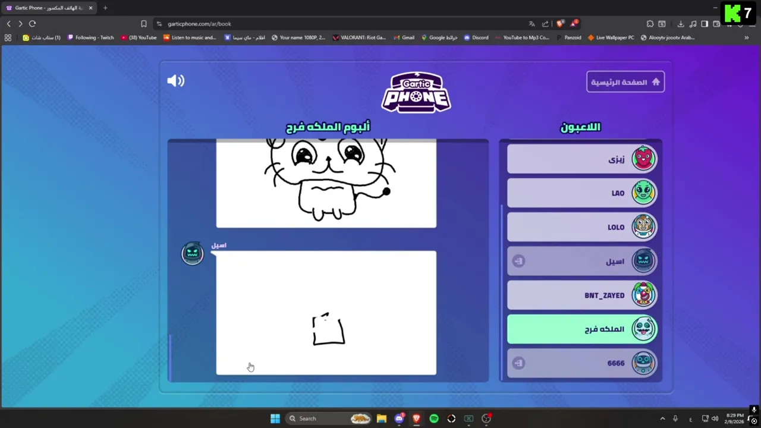
Task: Open the Gmail bookmark
Action: tap(404, 37)
